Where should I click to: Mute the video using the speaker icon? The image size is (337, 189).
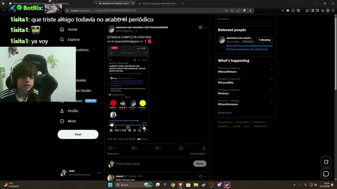click(x=130, y=130)
